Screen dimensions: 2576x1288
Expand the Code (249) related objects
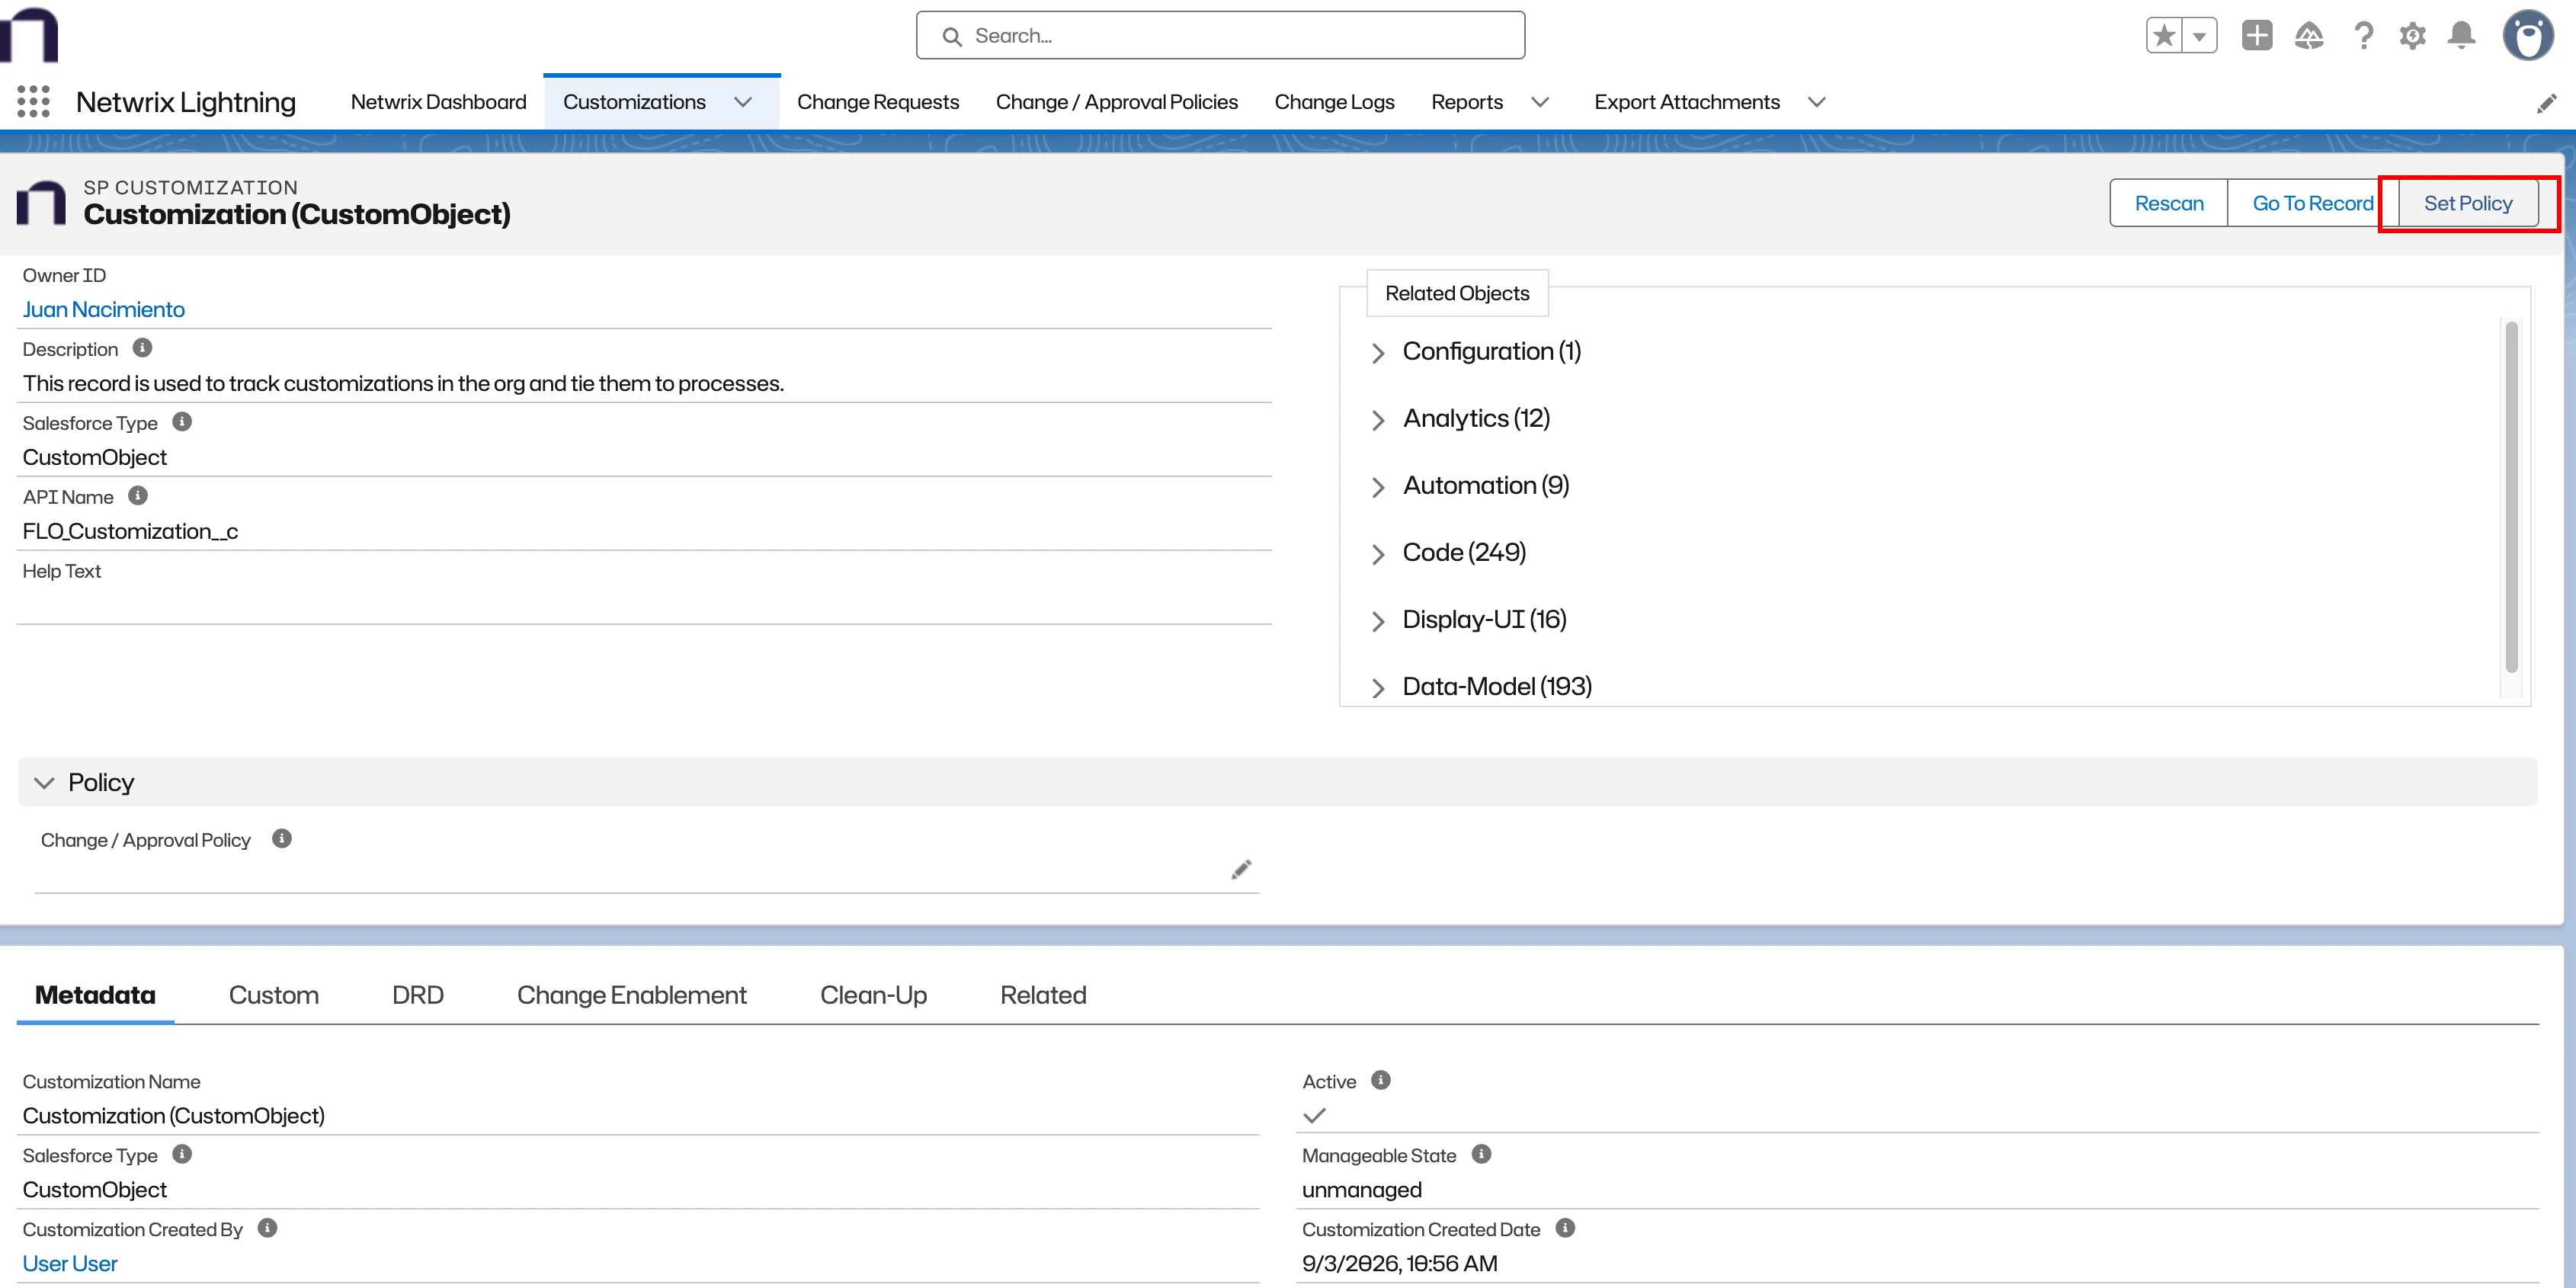1378,554
